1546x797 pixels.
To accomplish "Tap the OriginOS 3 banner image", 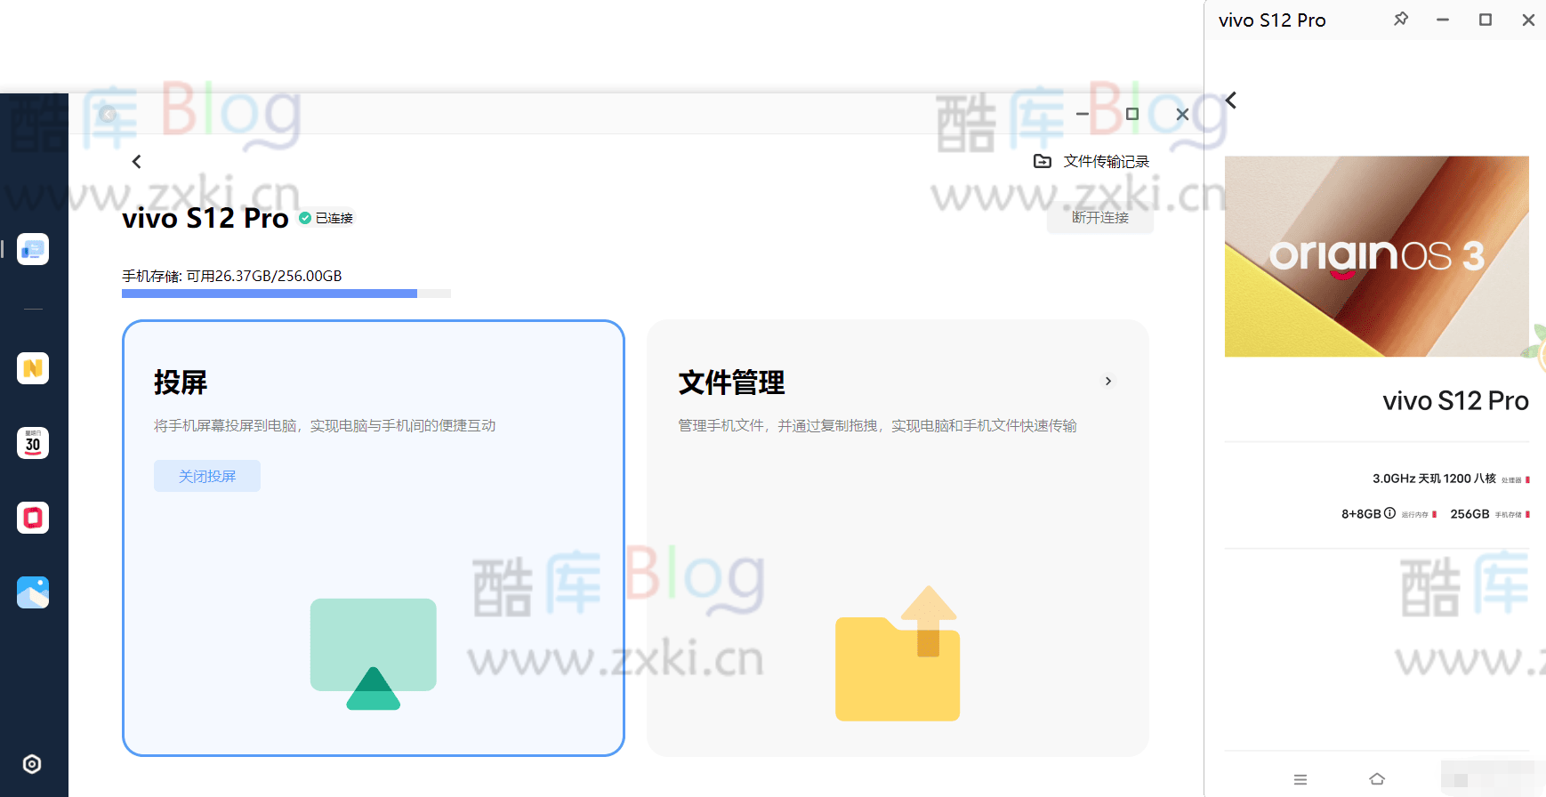I will point(1377,256).
